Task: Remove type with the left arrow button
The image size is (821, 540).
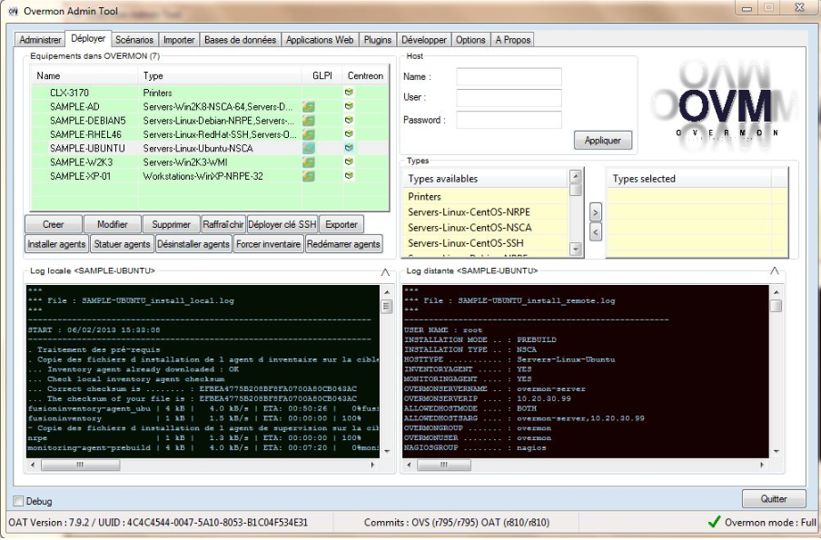Action: click(596, 231)
